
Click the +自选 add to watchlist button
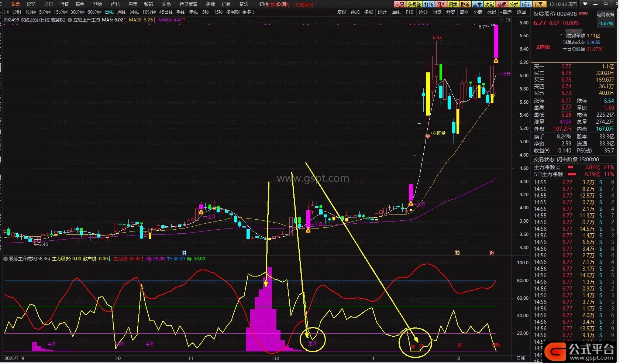pos(506,12)
